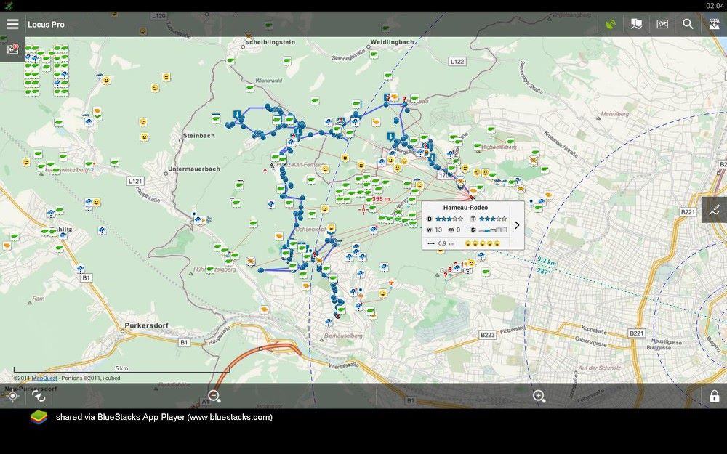Center map on my GPS location
Image resolution: width=727 pixels, height=454 pixels.
coord(12,396)
